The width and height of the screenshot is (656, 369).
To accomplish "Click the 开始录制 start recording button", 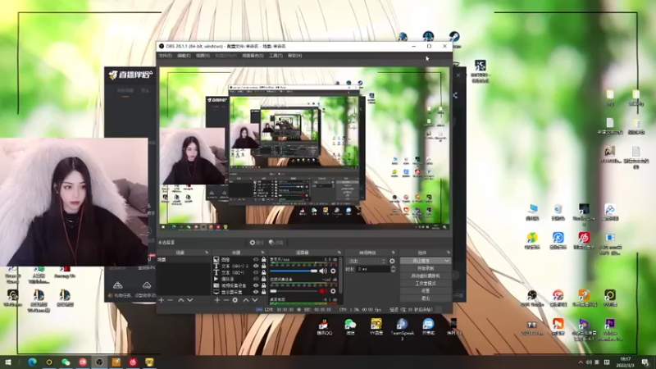I will [x=426, y=268].
